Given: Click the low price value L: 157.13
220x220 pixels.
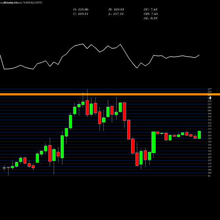Looking at the screenshot, I should point(116,14).
